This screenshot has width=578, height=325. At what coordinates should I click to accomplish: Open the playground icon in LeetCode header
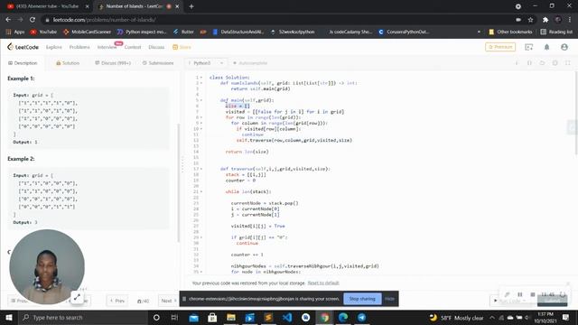pos(528,47)
